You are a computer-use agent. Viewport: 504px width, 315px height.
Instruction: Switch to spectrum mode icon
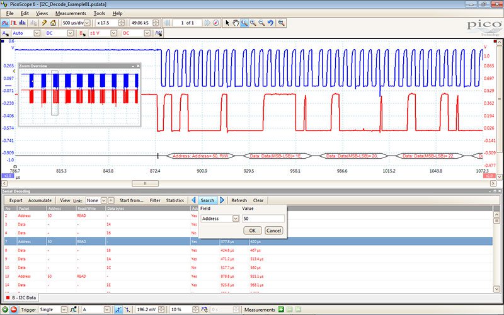tap(23, 23)
